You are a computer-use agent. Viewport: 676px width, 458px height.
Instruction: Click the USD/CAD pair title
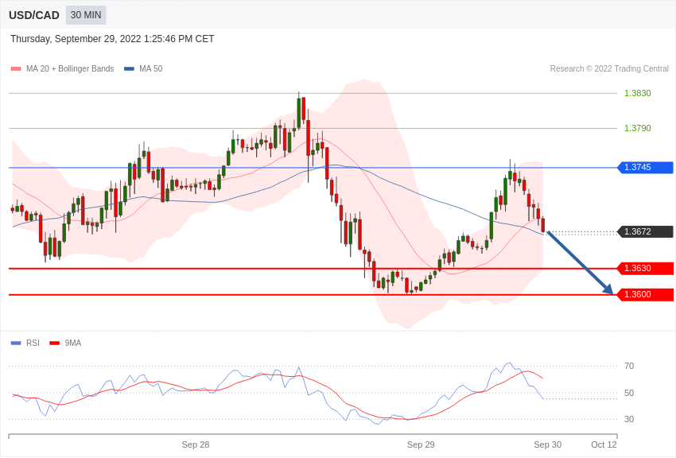(x=34, y=15)
